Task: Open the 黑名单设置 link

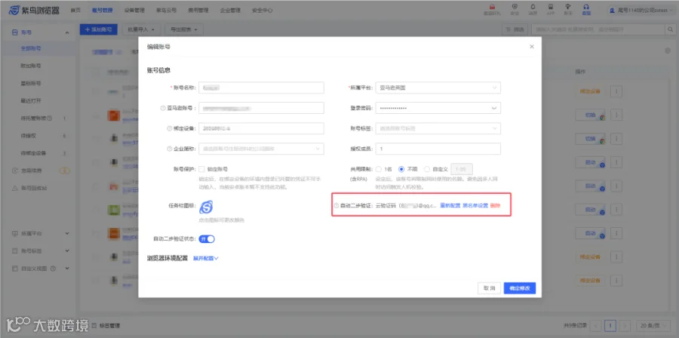Action: (475, 205)
